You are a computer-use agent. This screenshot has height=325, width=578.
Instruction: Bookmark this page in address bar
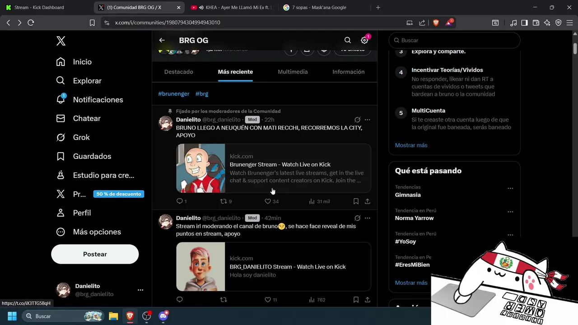[92, 23]
